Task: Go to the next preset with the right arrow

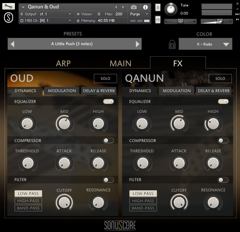Action: [137, 44]
